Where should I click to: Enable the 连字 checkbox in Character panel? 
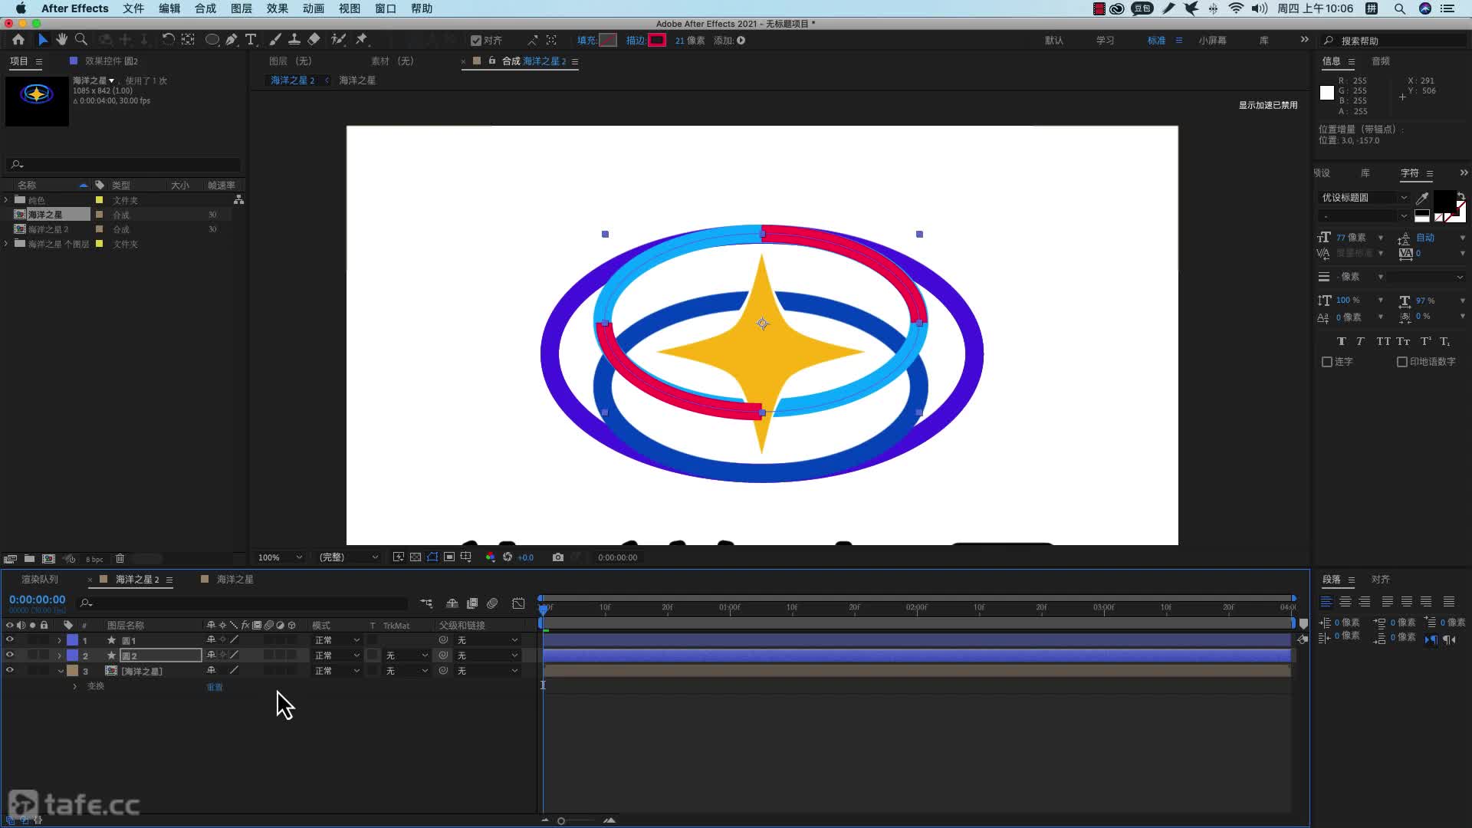coord(1327,361)
